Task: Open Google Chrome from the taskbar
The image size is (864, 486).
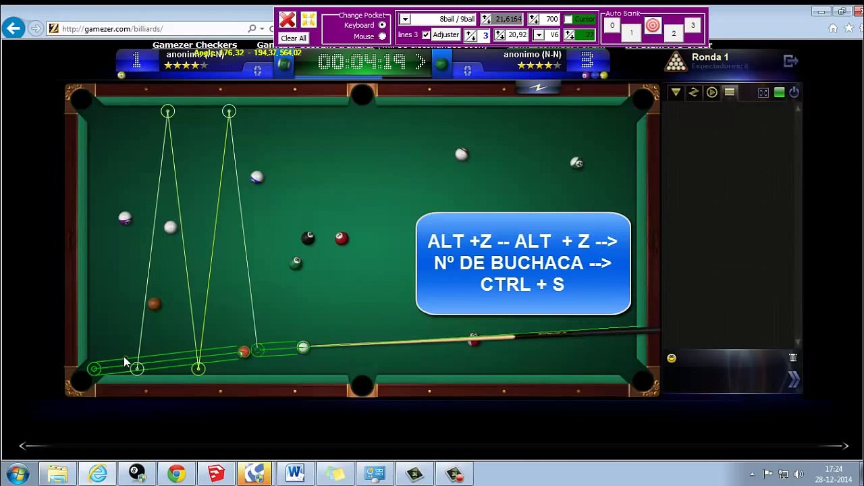Action: [177, 474]
